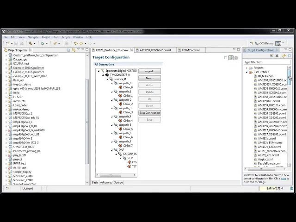Expand the freertos_demo project
This screenshot has width=296, height=222.
[x=6, y=84]
